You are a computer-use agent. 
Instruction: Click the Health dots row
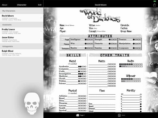131,64
